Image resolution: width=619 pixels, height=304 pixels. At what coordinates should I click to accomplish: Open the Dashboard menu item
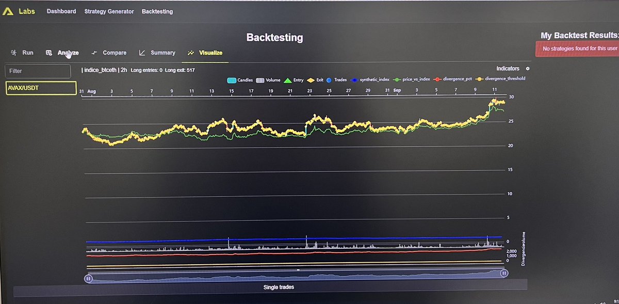(x=61, y=11)
